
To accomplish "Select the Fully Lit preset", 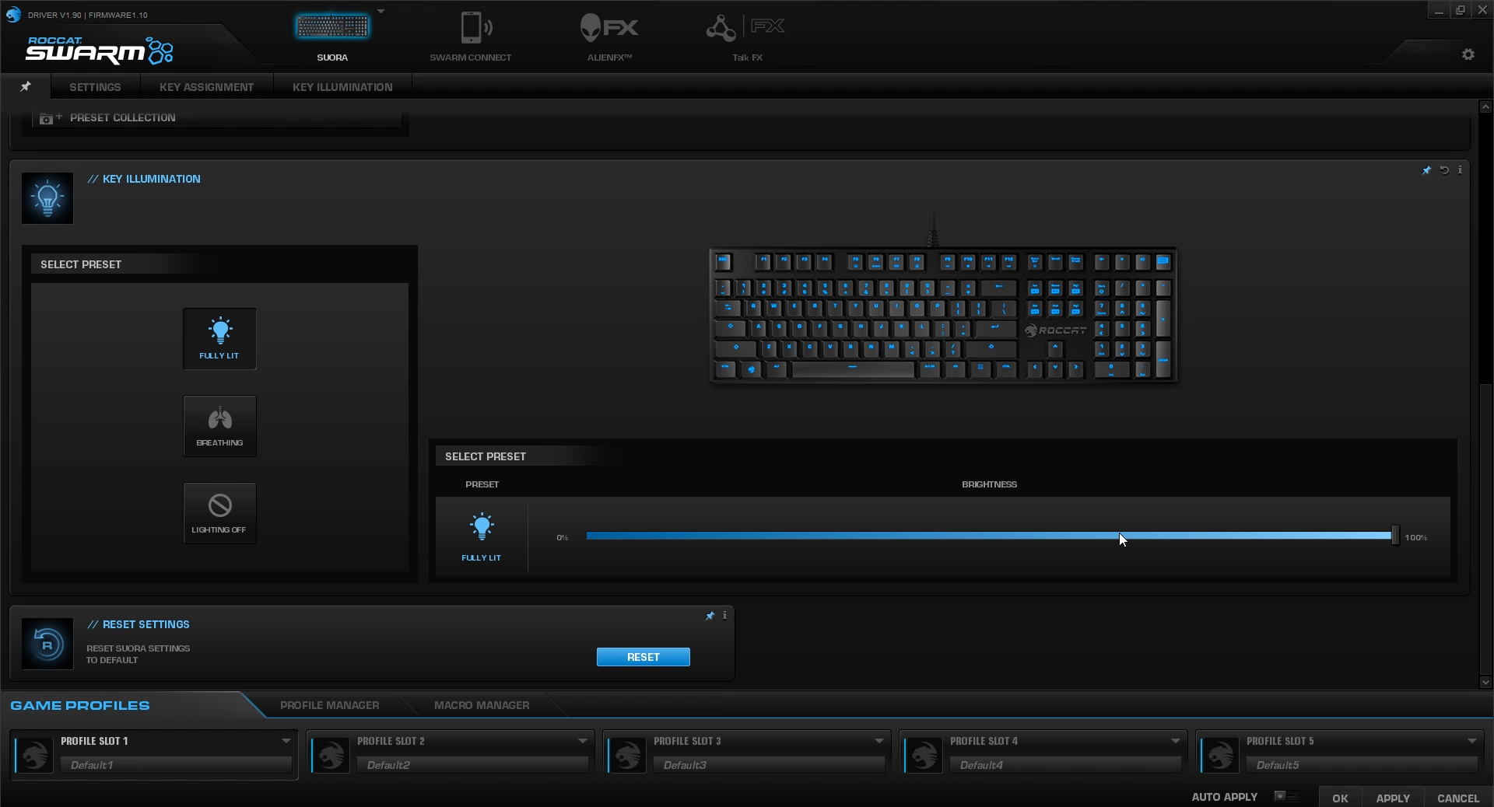I will 219,338.
